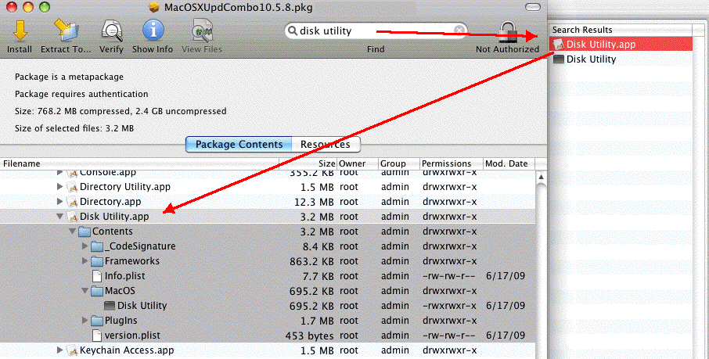The height and width of the screenshot is (359, 709).
Task: Sort by Group column header
Action: pos(398,163)
